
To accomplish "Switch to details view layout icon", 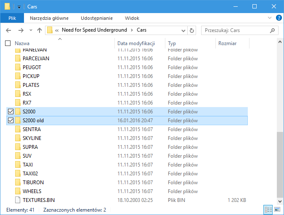I will (x=268, y=210).
